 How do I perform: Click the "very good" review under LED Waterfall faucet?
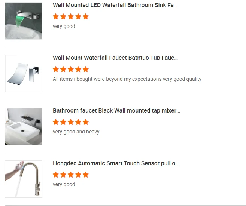point(64,27)
